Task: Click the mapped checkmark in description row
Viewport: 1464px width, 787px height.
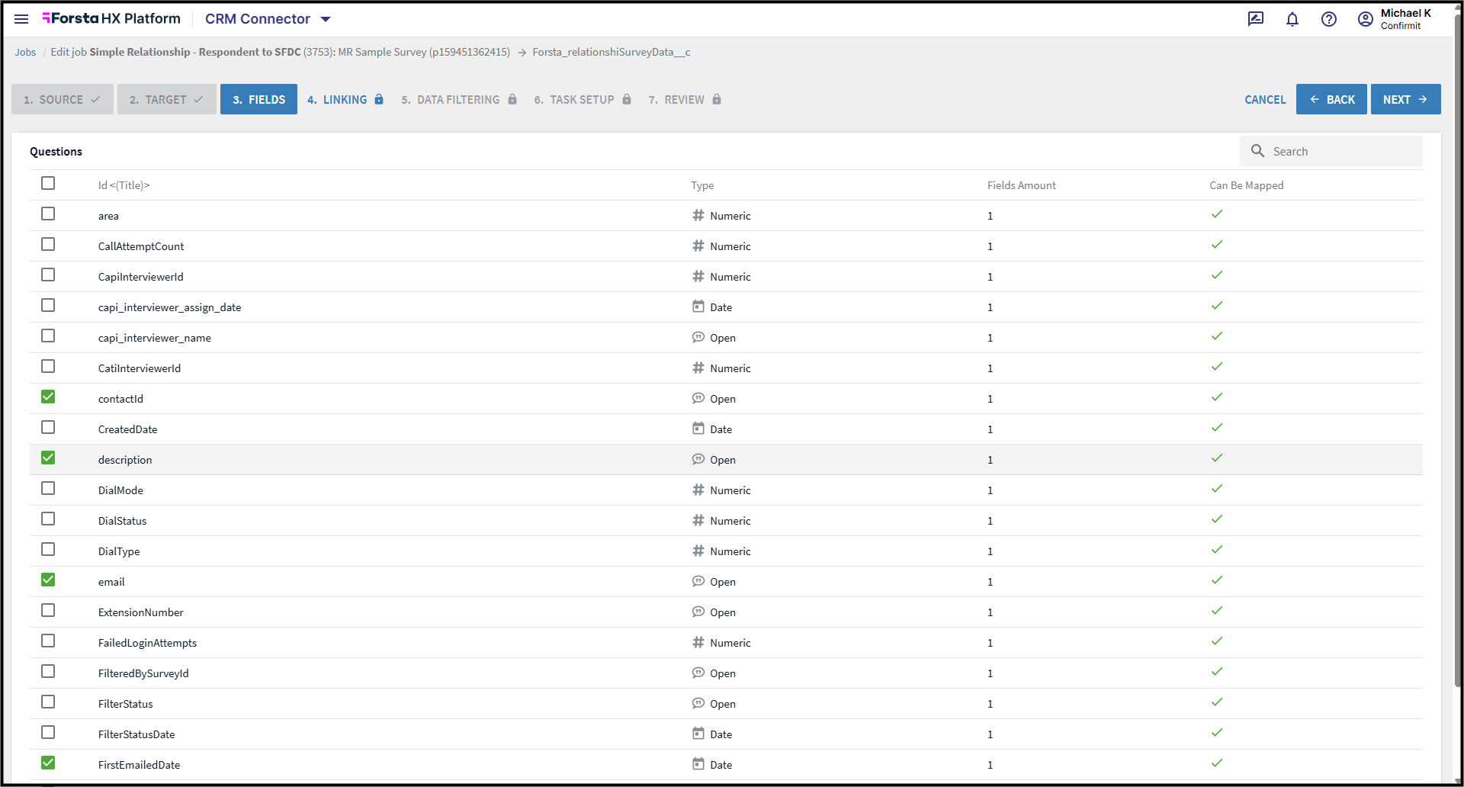Action: click(x=1217, y=458)
